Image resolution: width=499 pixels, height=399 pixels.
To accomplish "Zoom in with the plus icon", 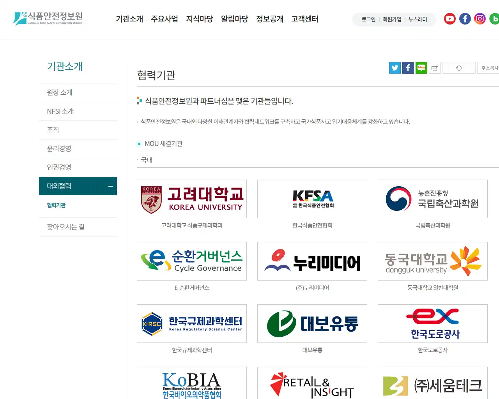I will [448, 68].
